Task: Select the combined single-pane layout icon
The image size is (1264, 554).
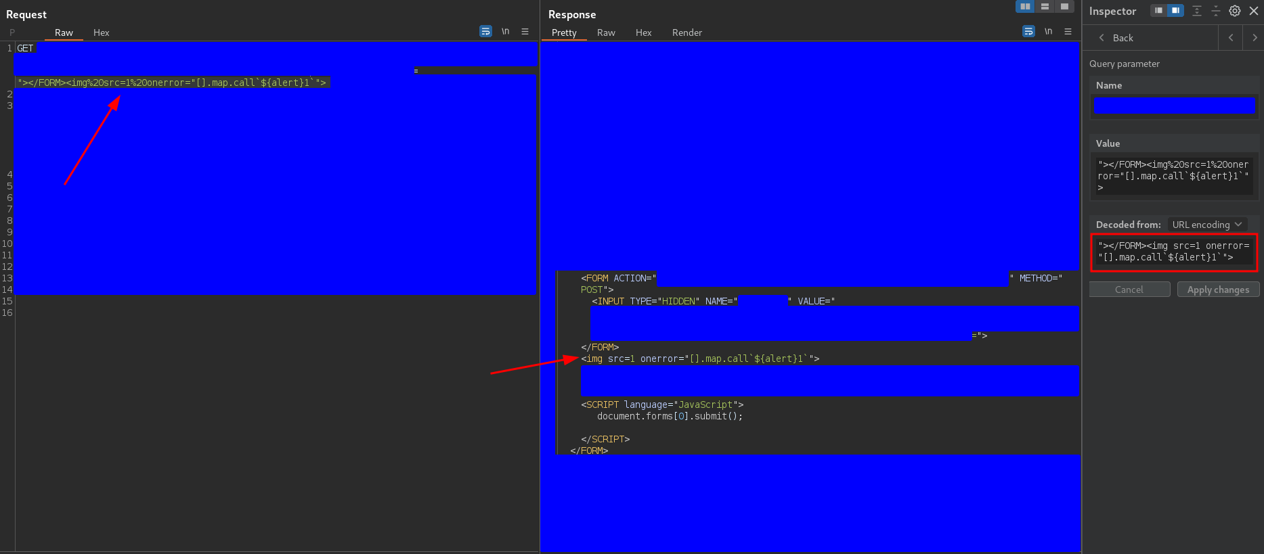Action: [x=1064, y=6]
